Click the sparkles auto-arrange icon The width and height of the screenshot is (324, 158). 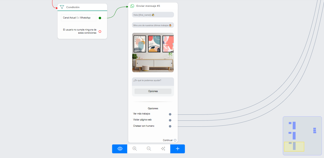[163, 149]
